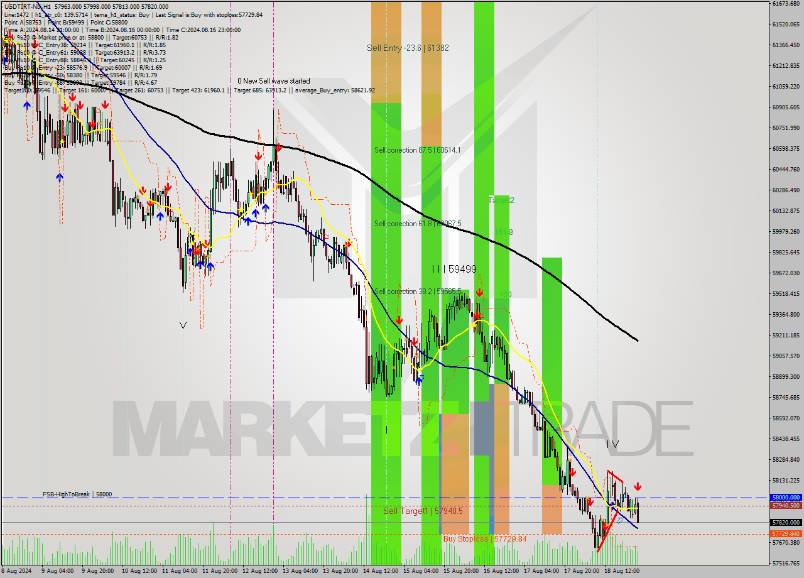Screen dimensions: 804x578
Task: Click the 59825.645 price axis value
Action: (786, 252)
